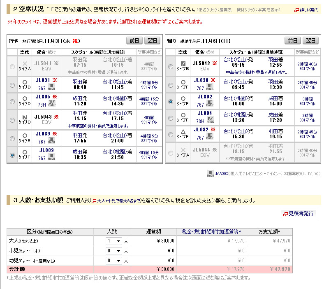Click the X sold-out icon for JL5044
Screen dimensions: 331x289
pos(183,150)
